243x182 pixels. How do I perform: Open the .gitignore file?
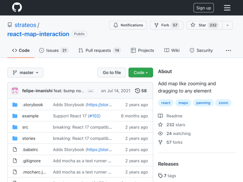(x=31, y=161)
